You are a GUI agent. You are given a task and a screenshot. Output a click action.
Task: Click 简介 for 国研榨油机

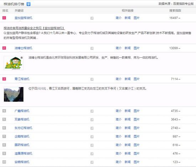119,145
